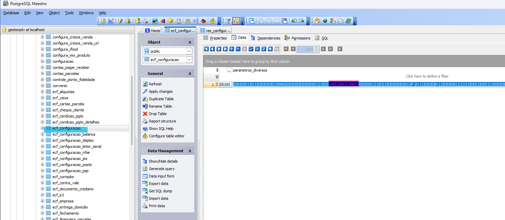
Task: Click the ladybug debug icon in toolbar
Action: tap(203, 21)
